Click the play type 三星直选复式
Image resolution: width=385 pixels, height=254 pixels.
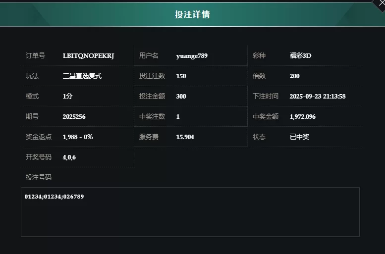(x=82, y=76)
